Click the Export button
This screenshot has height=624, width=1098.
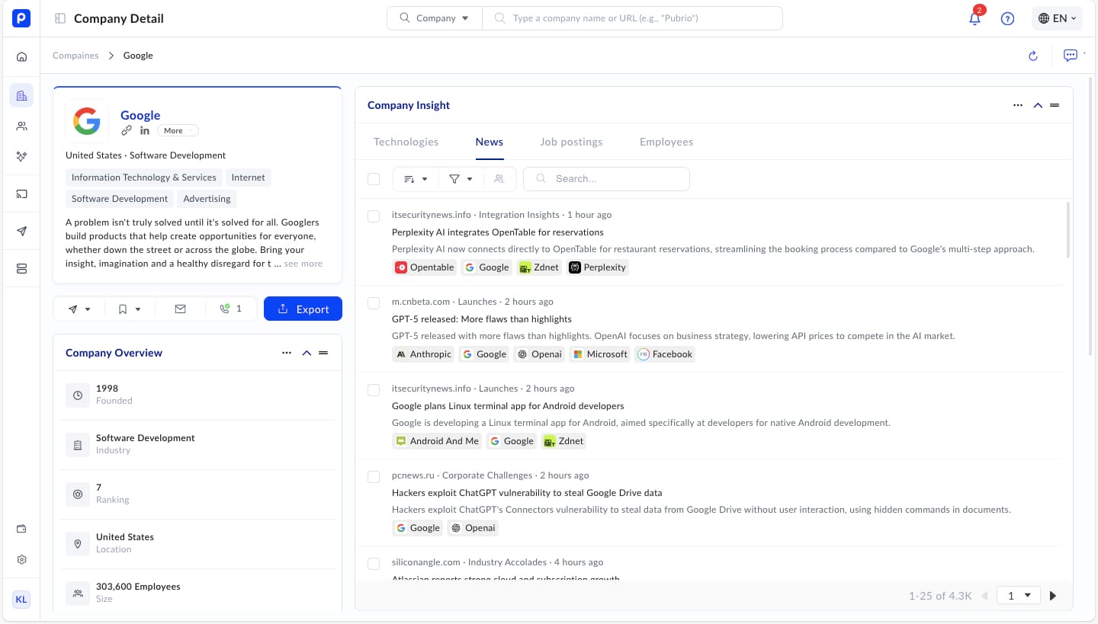[x=303, y=309]
